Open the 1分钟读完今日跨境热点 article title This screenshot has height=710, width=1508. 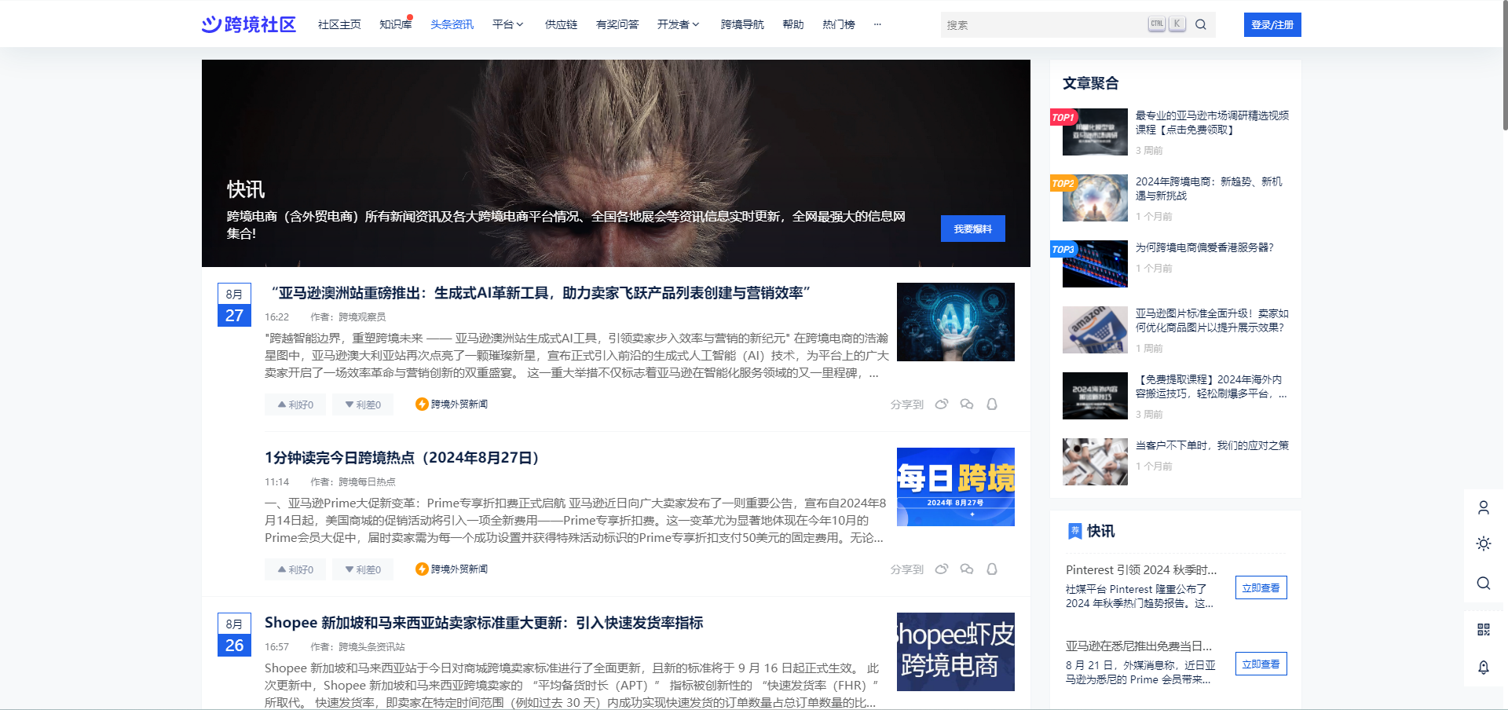pyautogui.click(x=401, y=458)
